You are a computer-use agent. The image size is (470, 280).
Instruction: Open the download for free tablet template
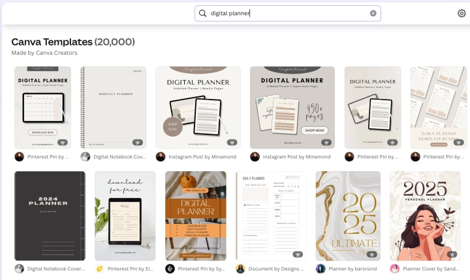[x=125, y=216]
